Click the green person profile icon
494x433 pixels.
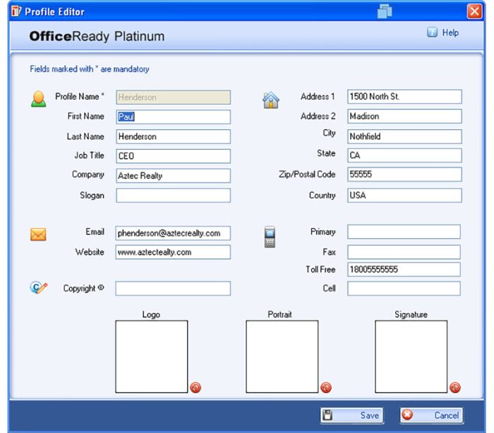coord(38,99)
